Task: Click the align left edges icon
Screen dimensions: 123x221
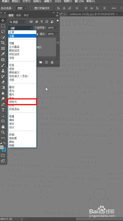Action: pos(58,8)
